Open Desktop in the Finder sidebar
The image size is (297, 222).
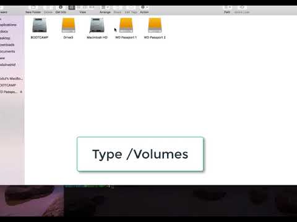tap(5, 38)
